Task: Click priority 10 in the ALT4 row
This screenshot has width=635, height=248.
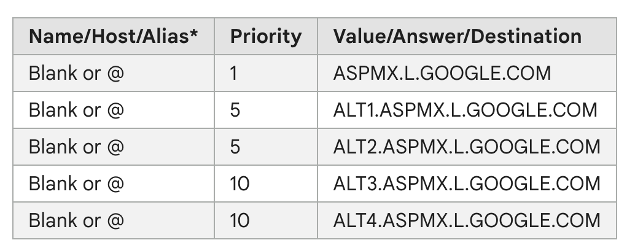Action: 240,220
